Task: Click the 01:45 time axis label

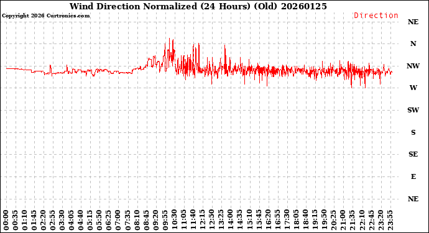Action: tap(34, 221)
